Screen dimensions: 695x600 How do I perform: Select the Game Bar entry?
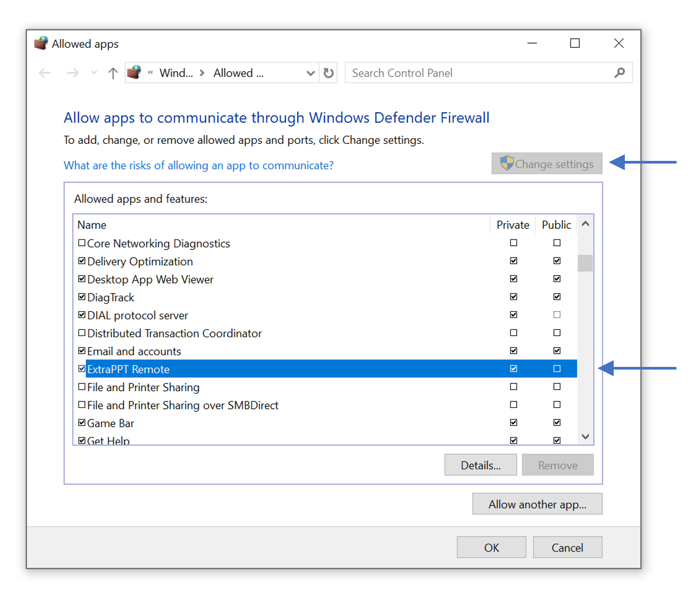pyautogui.click(x=110, y=423)
